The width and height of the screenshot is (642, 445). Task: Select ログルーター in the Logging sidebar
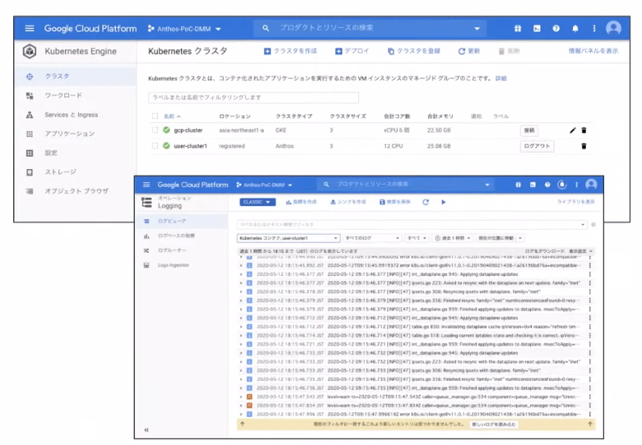click(182, 251)
